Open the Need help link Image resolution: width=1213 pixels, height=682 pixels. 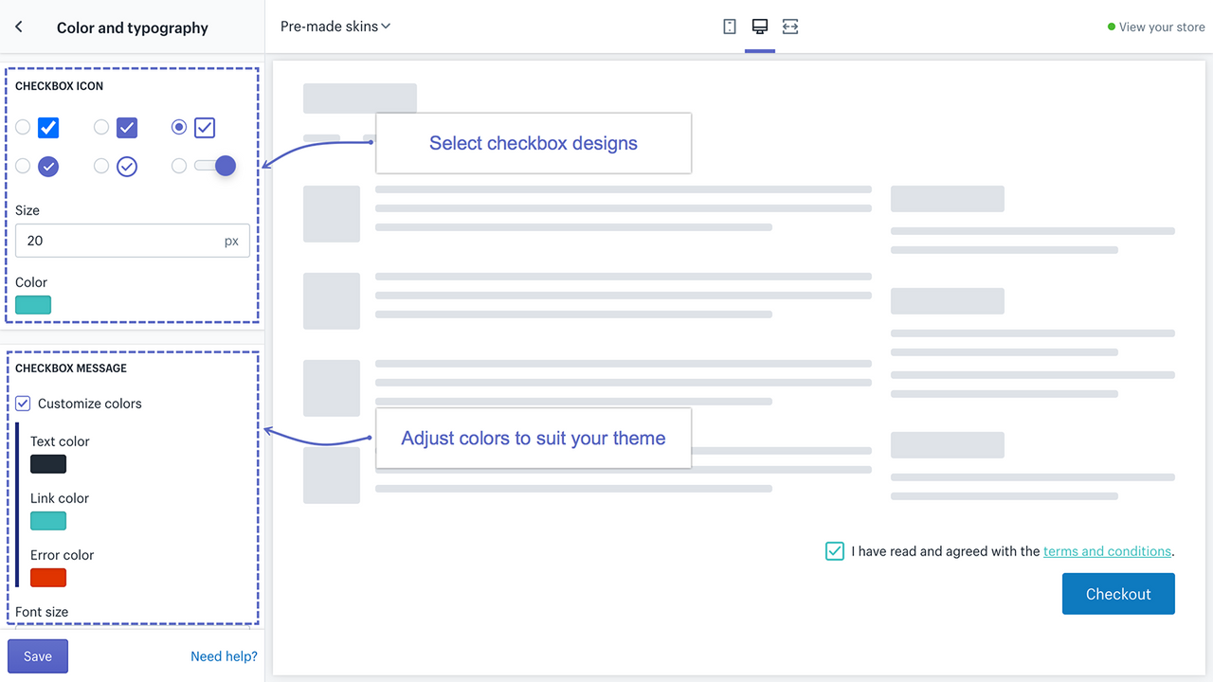click(x=224, y=655)
